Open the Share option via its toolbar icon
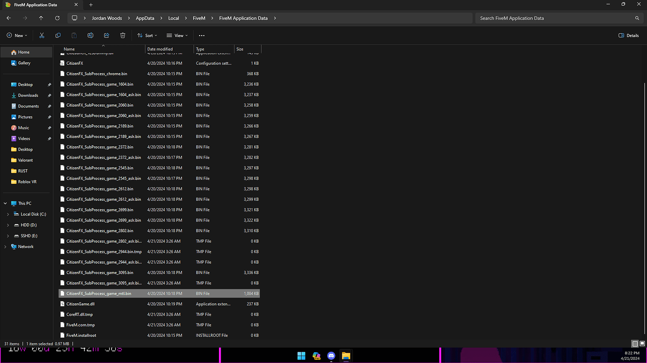Image resolution: width=647 pixels, height=363 pixels. 106,35
